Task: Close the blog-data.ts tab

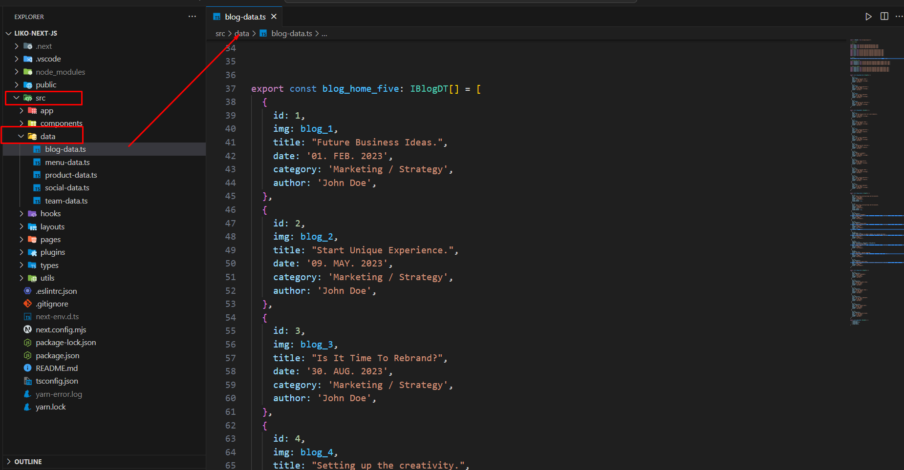Action: 274,17
